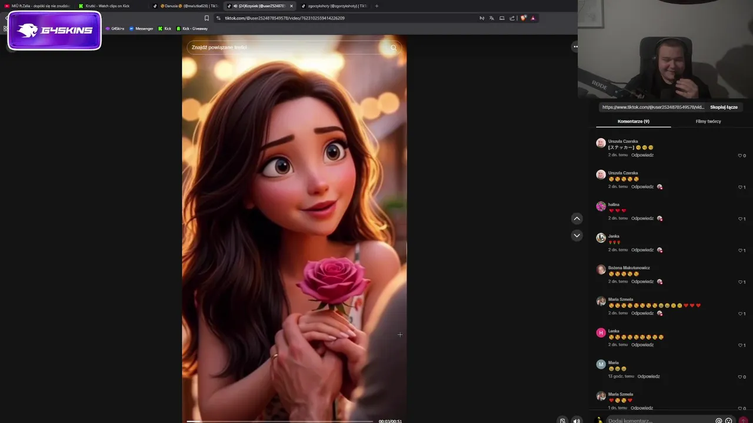The height and width of the screenshot is (423, 753).
Task: Click the 00:03/00:51 time display
Action: (x=390, y=421)
